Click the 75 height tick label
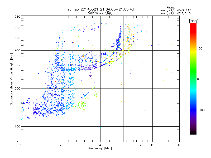Viewport: 211px width, 158px height. click(x=18, y=141)
